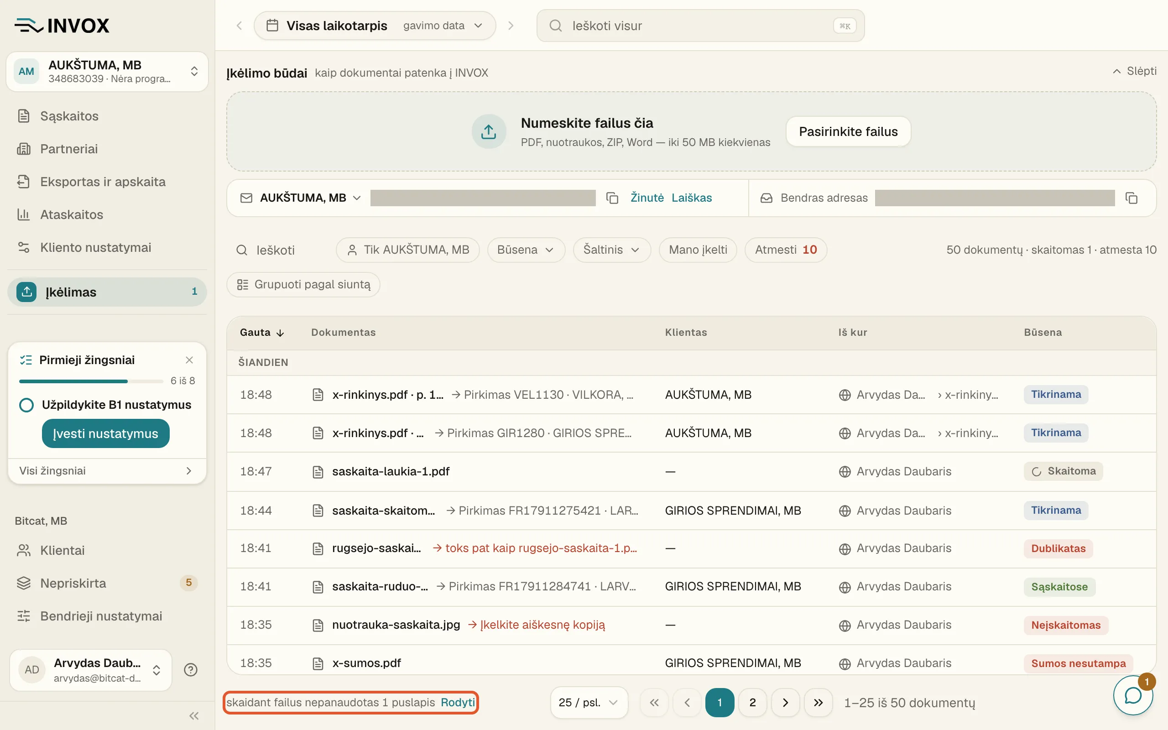This screenshot has height=730, width=1168.
Task: Go to next time period arrow
Action: (511, 26)
